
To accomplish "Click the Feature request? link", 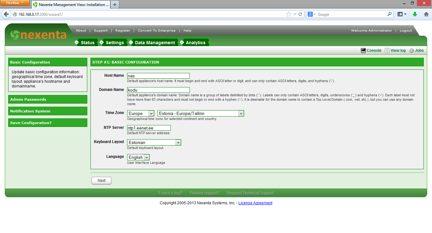I will pyautogui.click(x=205, y=193).
